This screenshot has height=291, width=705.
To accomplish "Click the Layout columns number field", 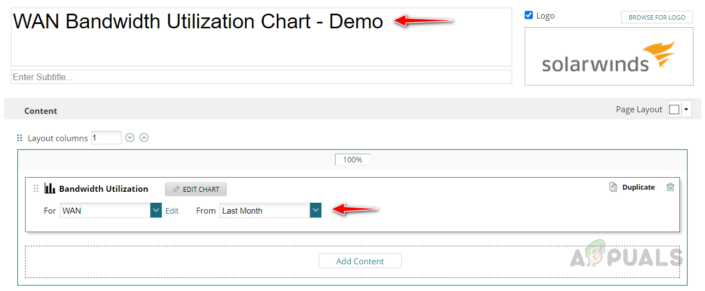I will coord(106,138).
